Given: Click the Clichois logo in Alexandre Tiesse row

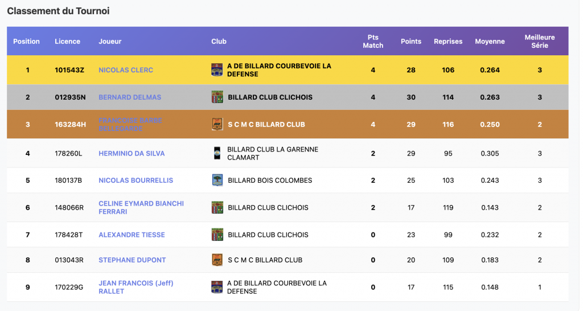Looking at the screenshot, I should 217,235.
